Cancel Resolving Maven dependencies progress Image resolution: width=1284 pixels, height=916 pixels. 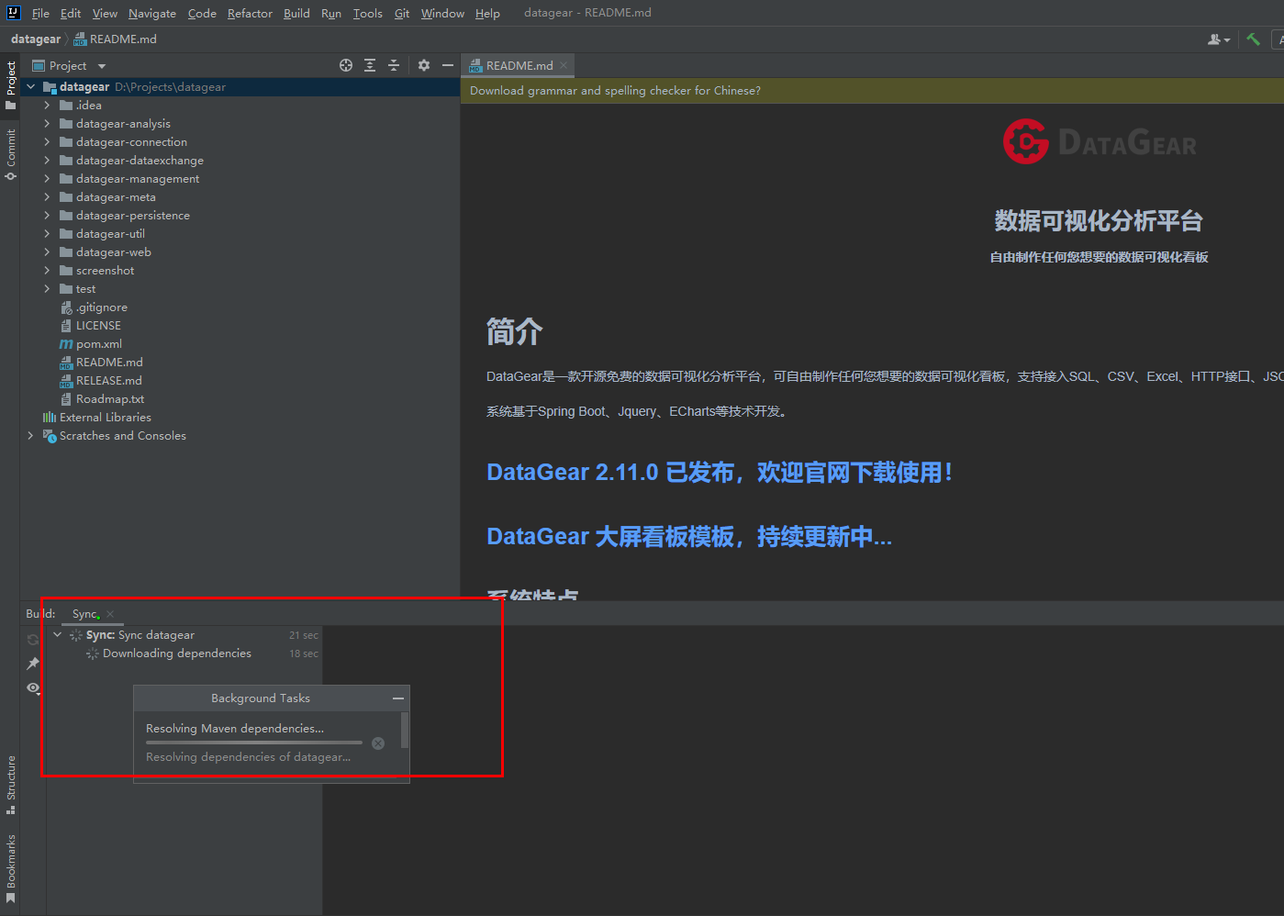(377, 743)
